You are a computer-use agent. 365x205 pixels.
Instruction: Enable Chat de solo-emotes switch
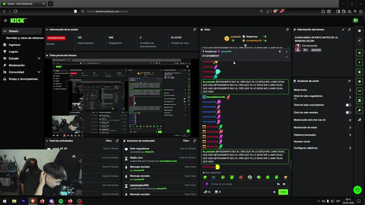[348, 112]
